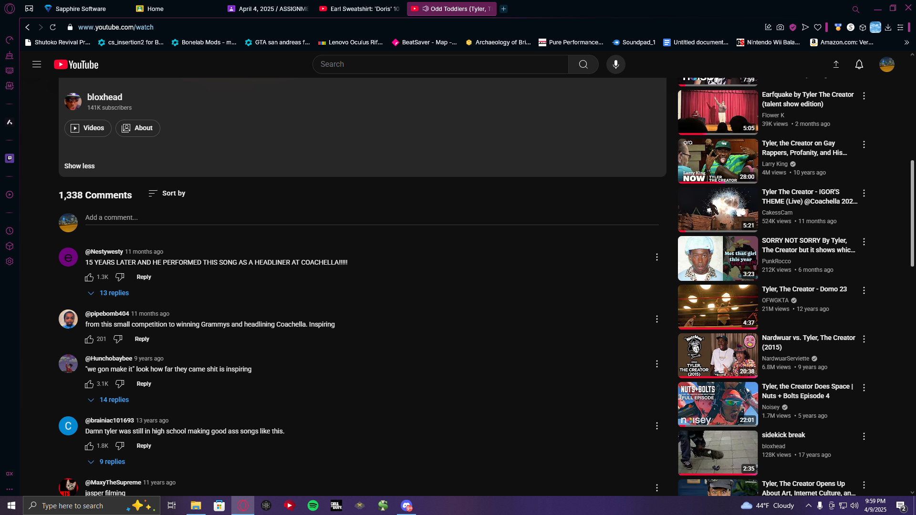Click the browser address bar URL
This screenshot has height=515, width=916.
116,27
